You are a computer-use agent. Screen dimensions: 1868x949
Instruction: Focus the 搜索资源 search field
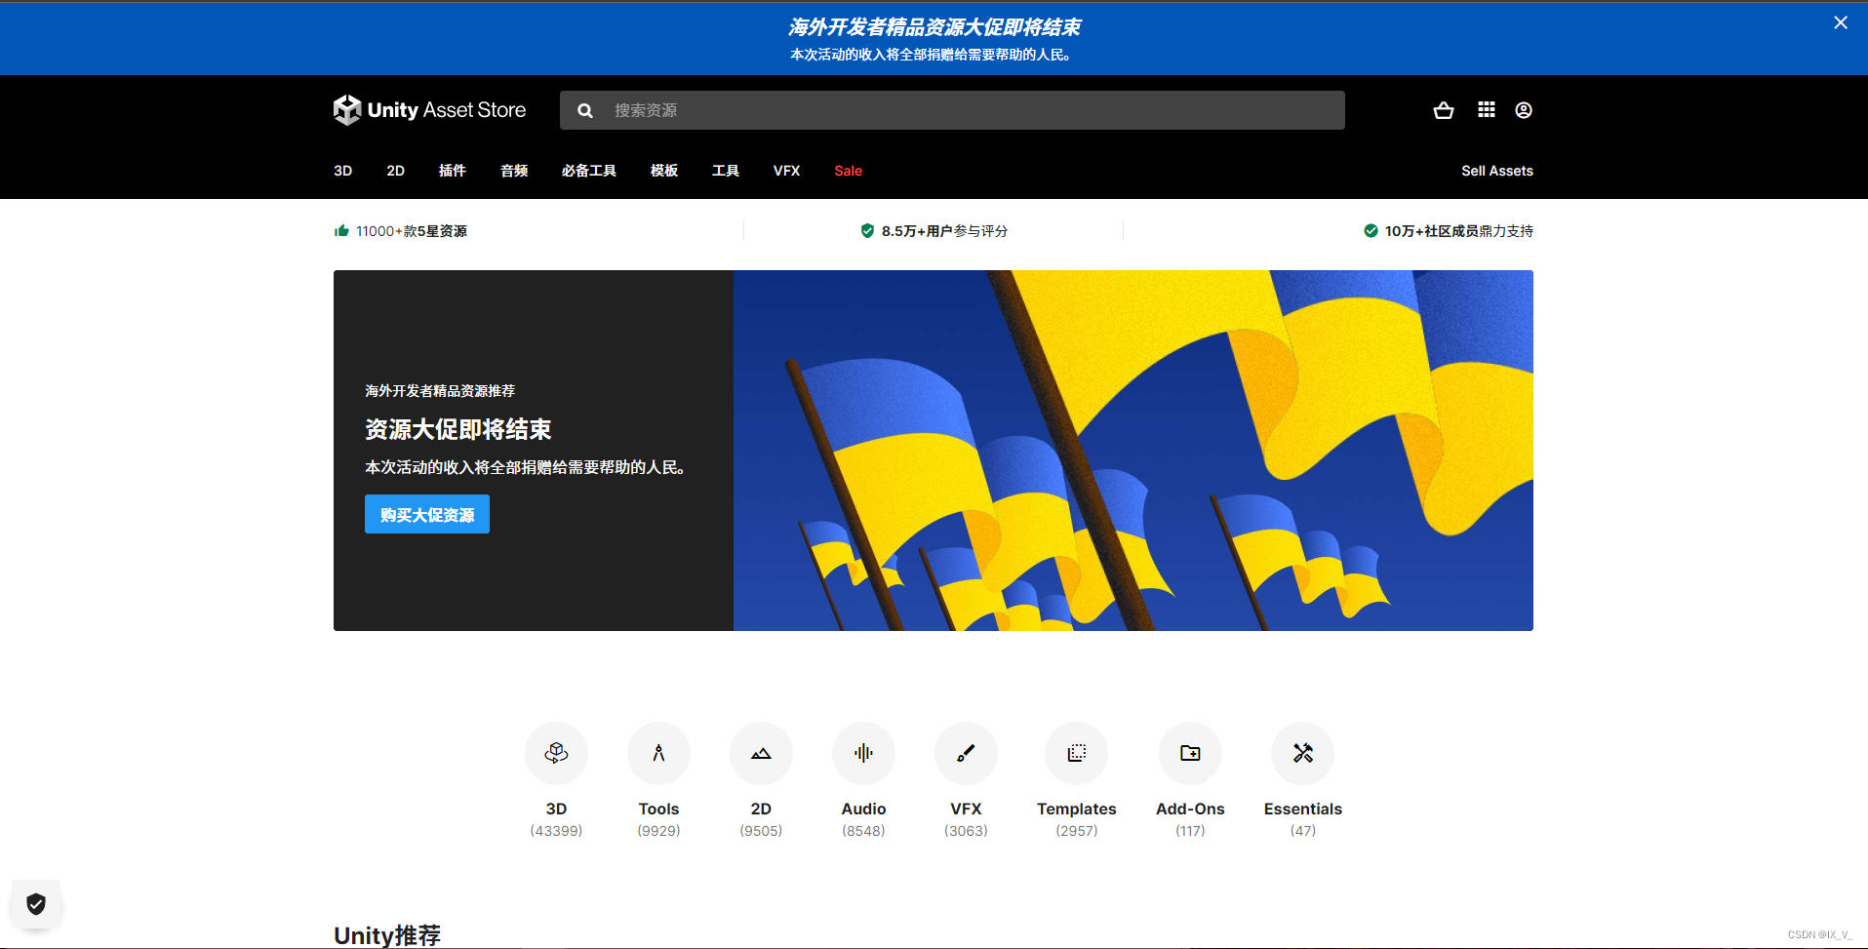point(952,110)
